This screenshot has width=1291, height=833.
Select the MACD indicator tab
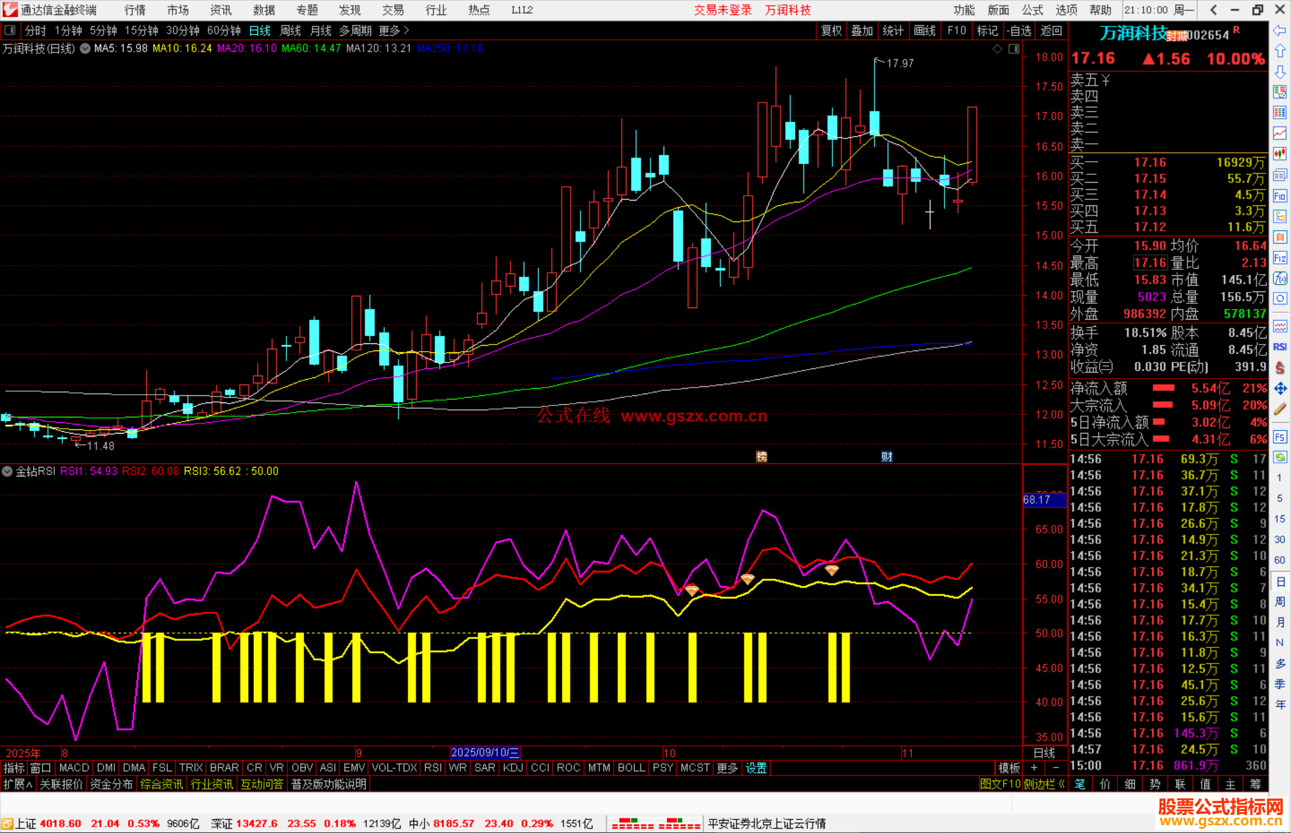pyautogui.click(x=74, y=768)
